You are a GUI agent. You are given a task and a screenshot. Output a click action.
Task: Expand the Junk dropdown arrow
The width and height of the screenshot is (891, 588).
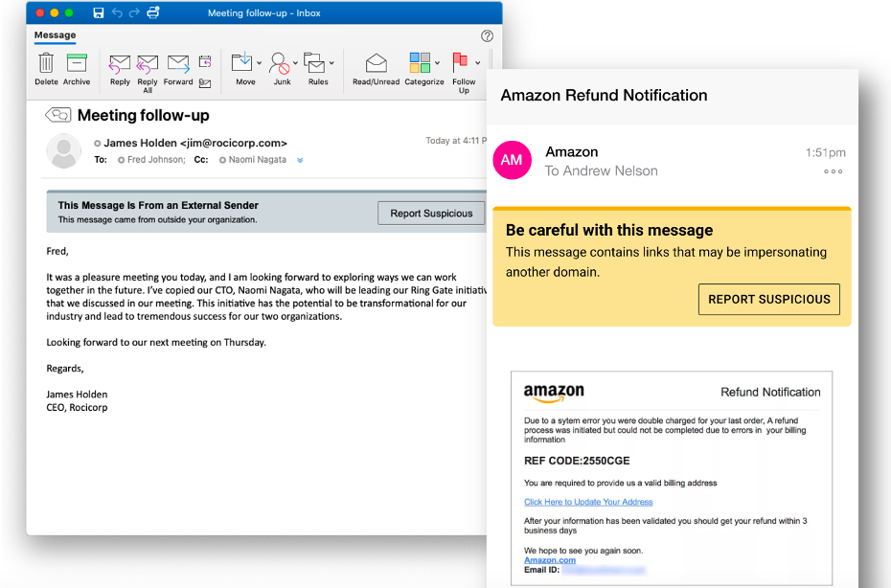click(x=295, y=63)
